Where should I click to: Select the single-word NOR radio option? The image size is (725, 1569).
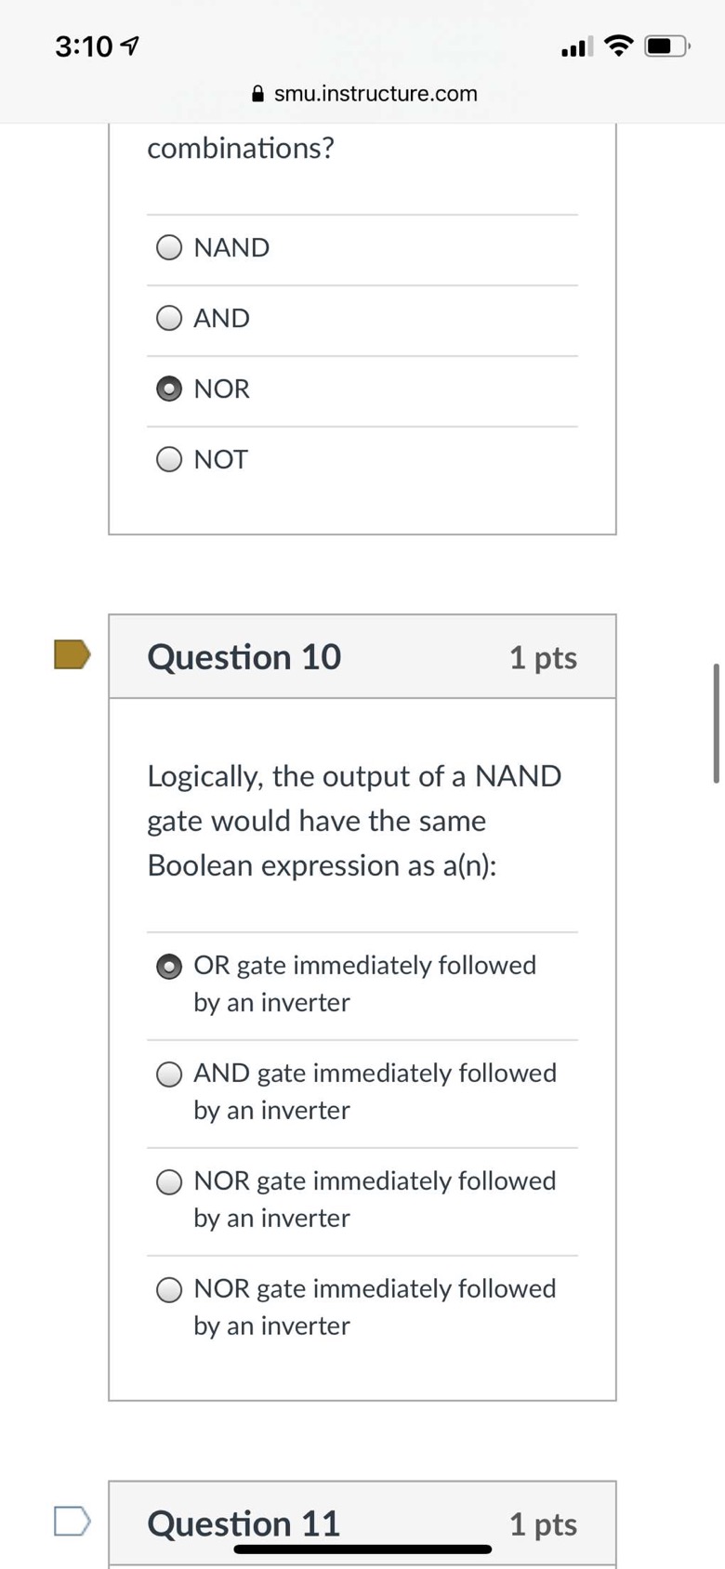(169, 389)
